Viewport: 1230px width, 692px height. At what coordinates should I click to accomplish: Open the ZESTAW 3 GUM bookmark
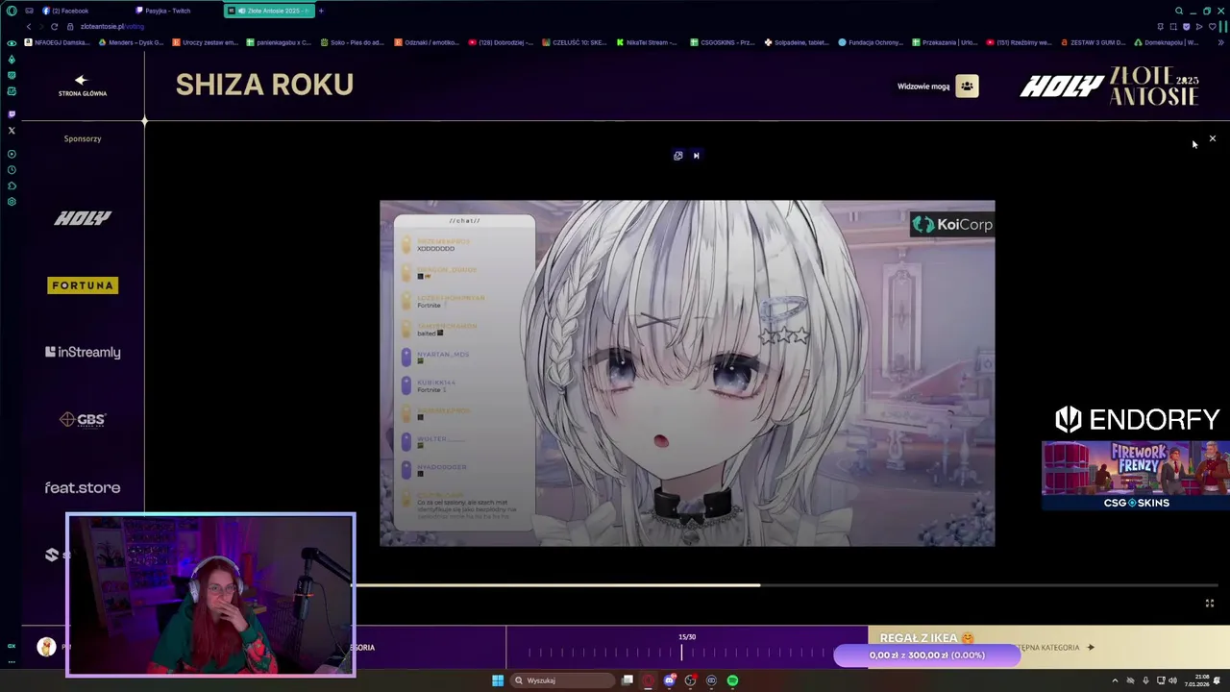click(1093, 42)
